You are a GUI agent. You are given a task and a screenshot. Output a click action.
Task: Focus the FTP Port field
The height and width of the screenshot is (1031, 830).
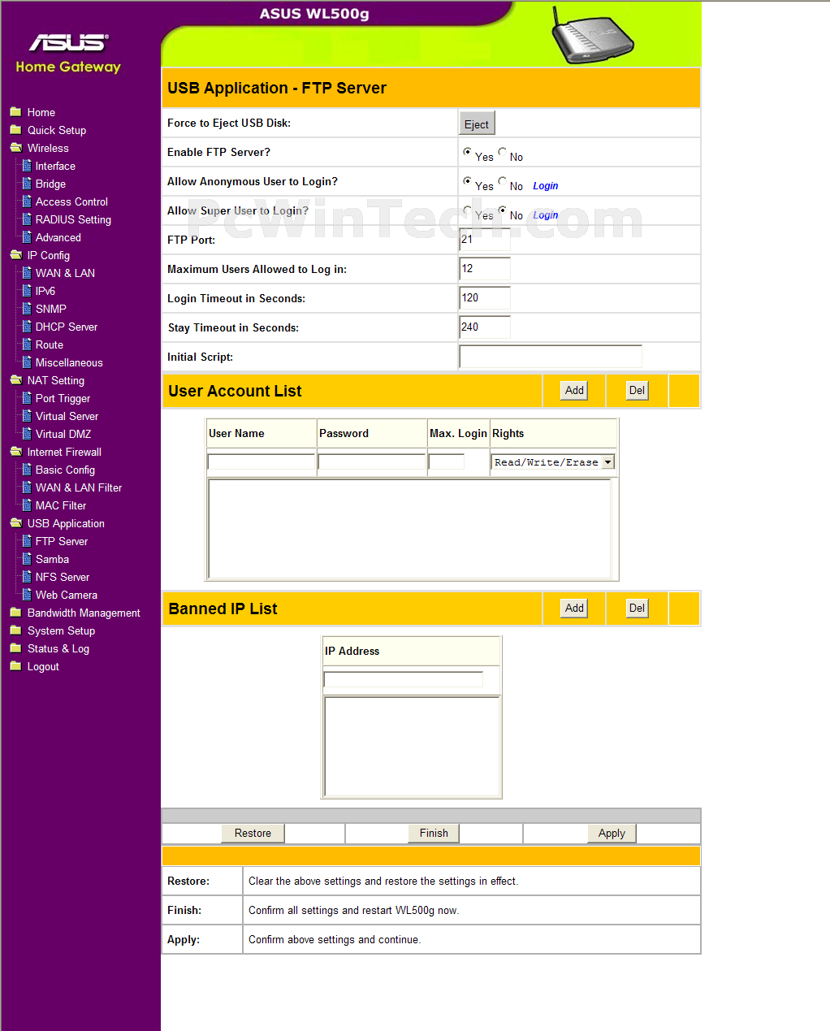click(x=485, y=240)
